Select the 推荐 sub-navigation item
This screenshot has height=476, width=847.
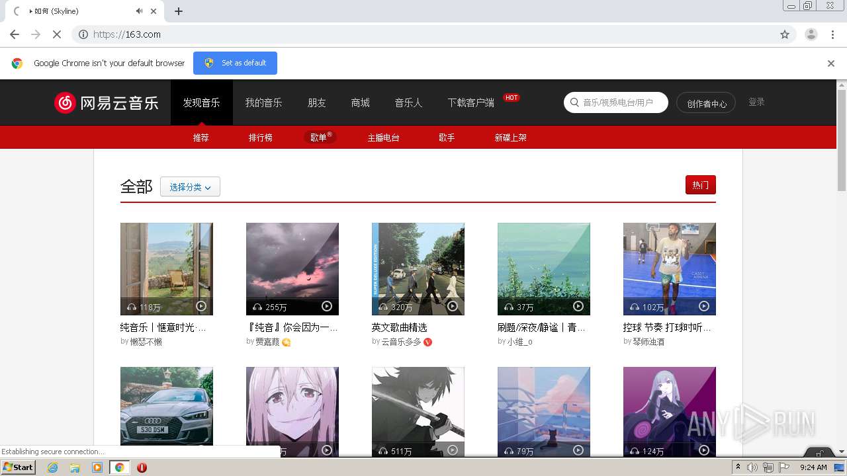(201, 138)
